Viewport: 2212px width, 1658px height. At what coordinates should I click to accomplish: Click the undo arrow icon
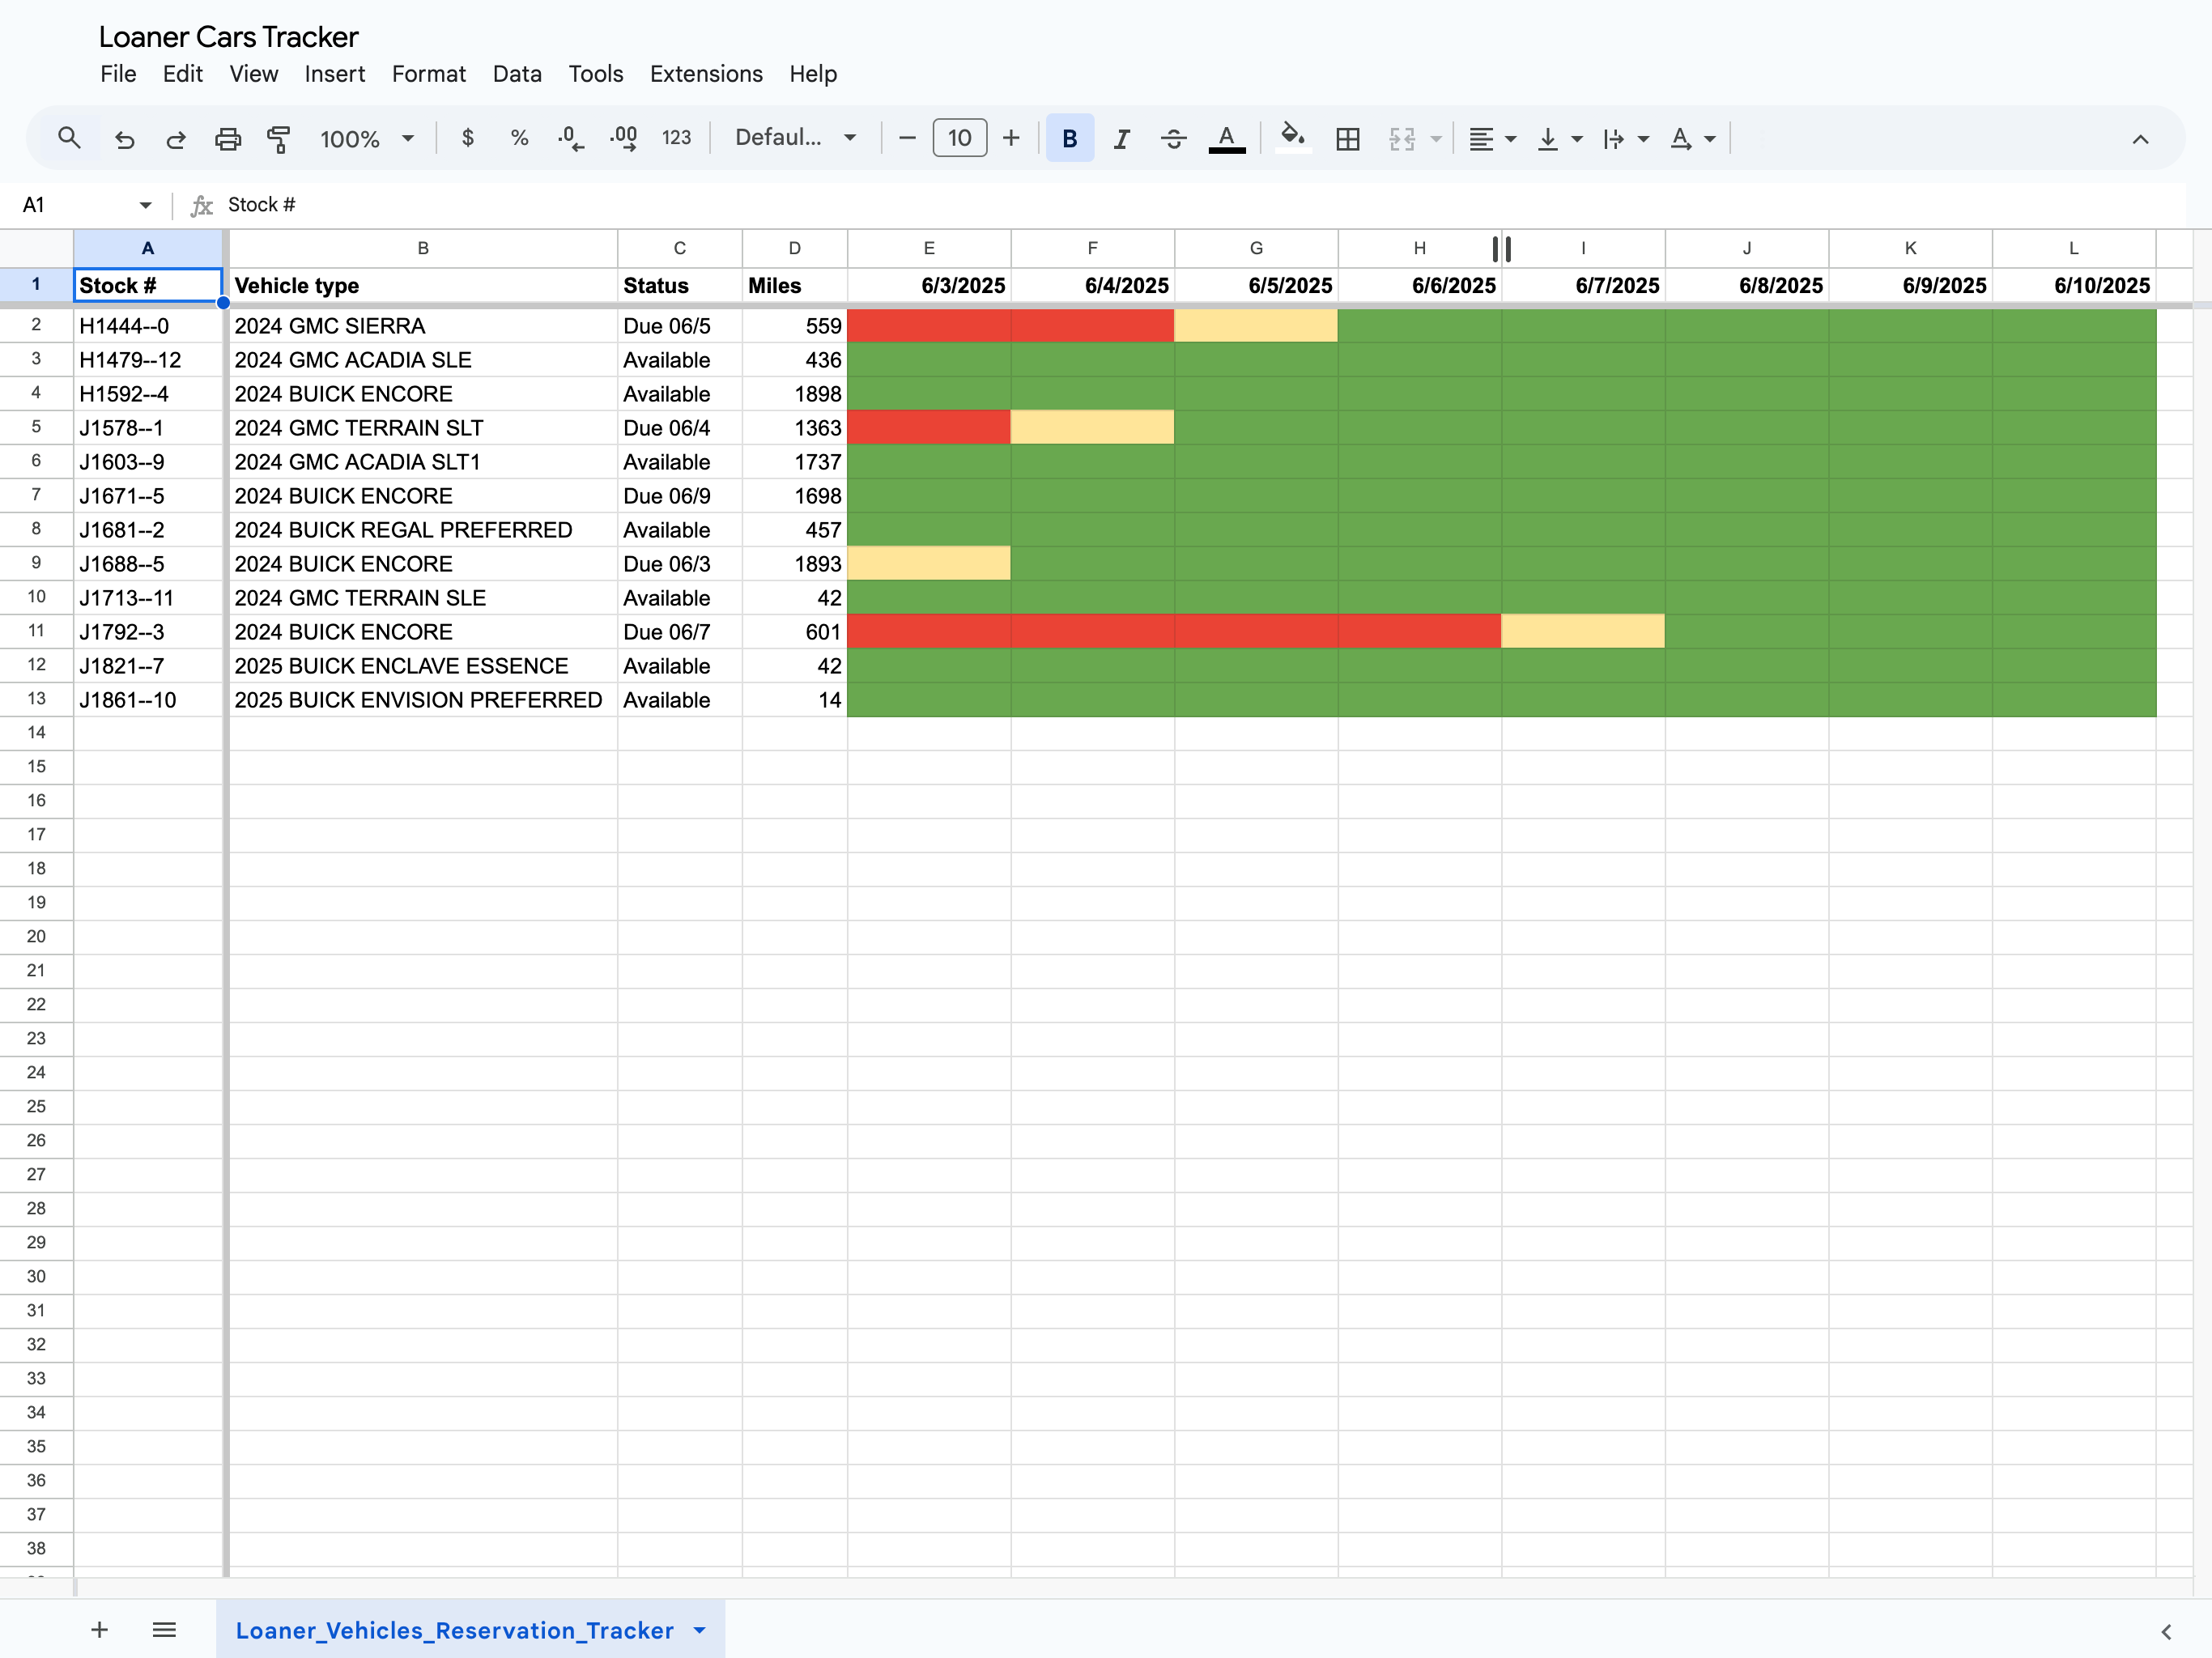tap(124, 139)
